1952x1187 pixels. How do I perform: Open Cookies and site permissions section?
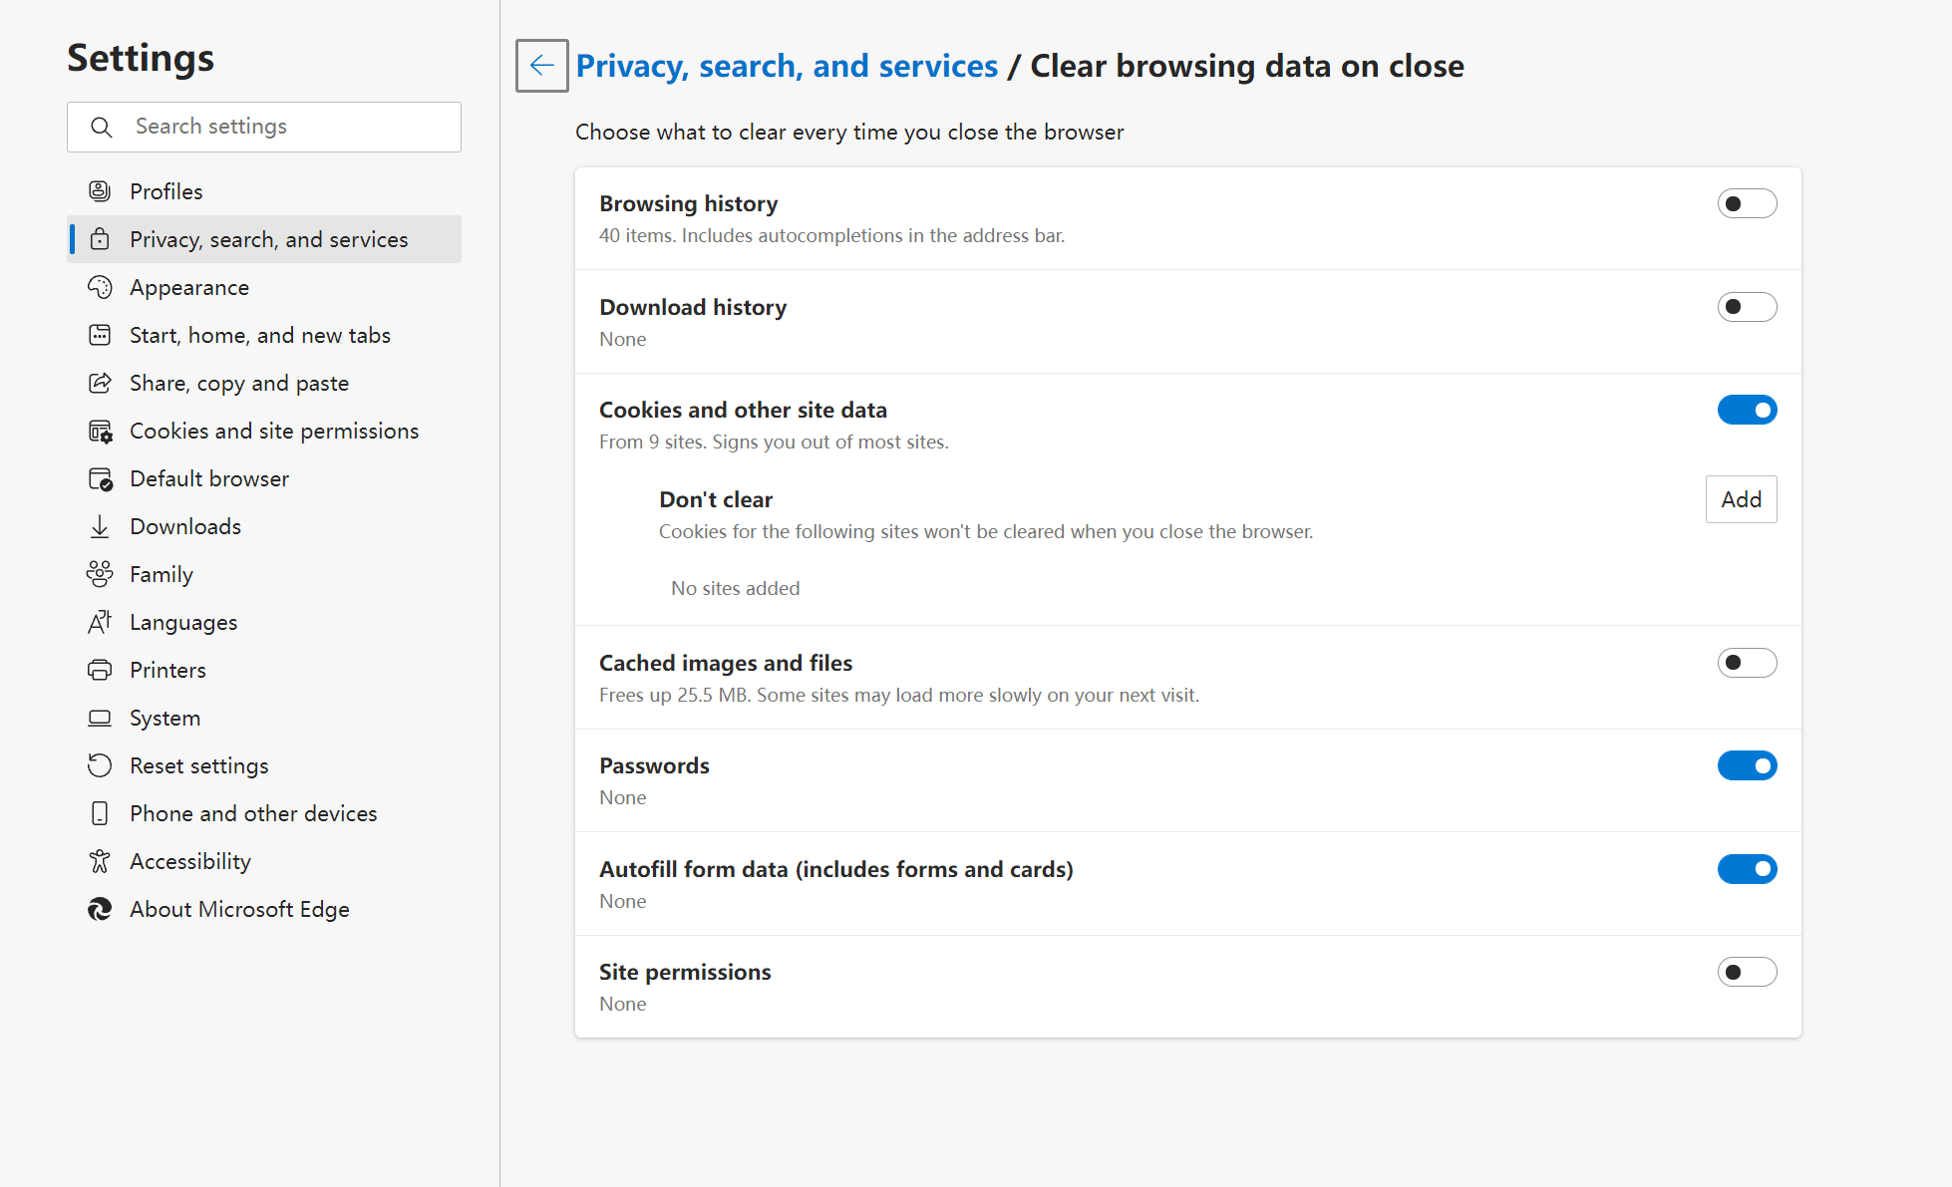pyautogui.click(x=274, y=431)
